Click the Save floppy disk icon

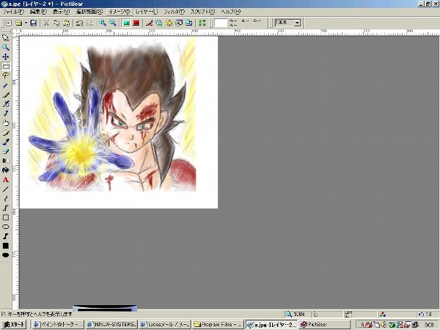[34, 23]
